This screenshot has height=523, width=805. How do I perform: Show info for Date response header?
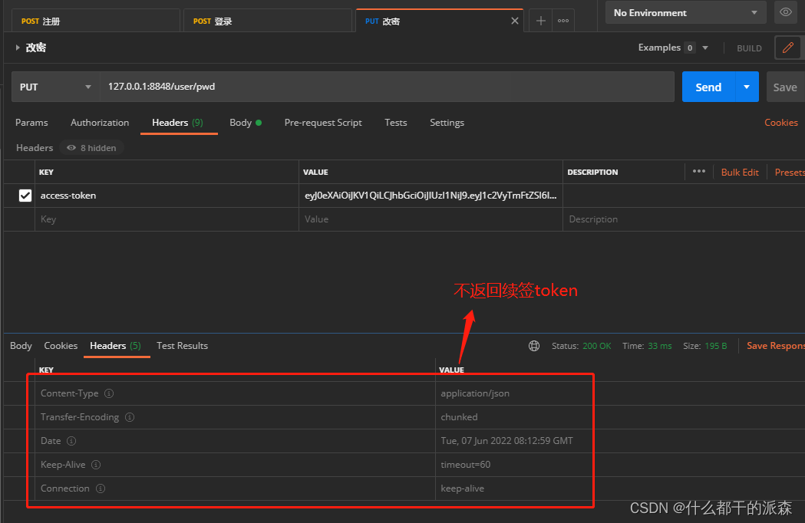click(71, 441)
